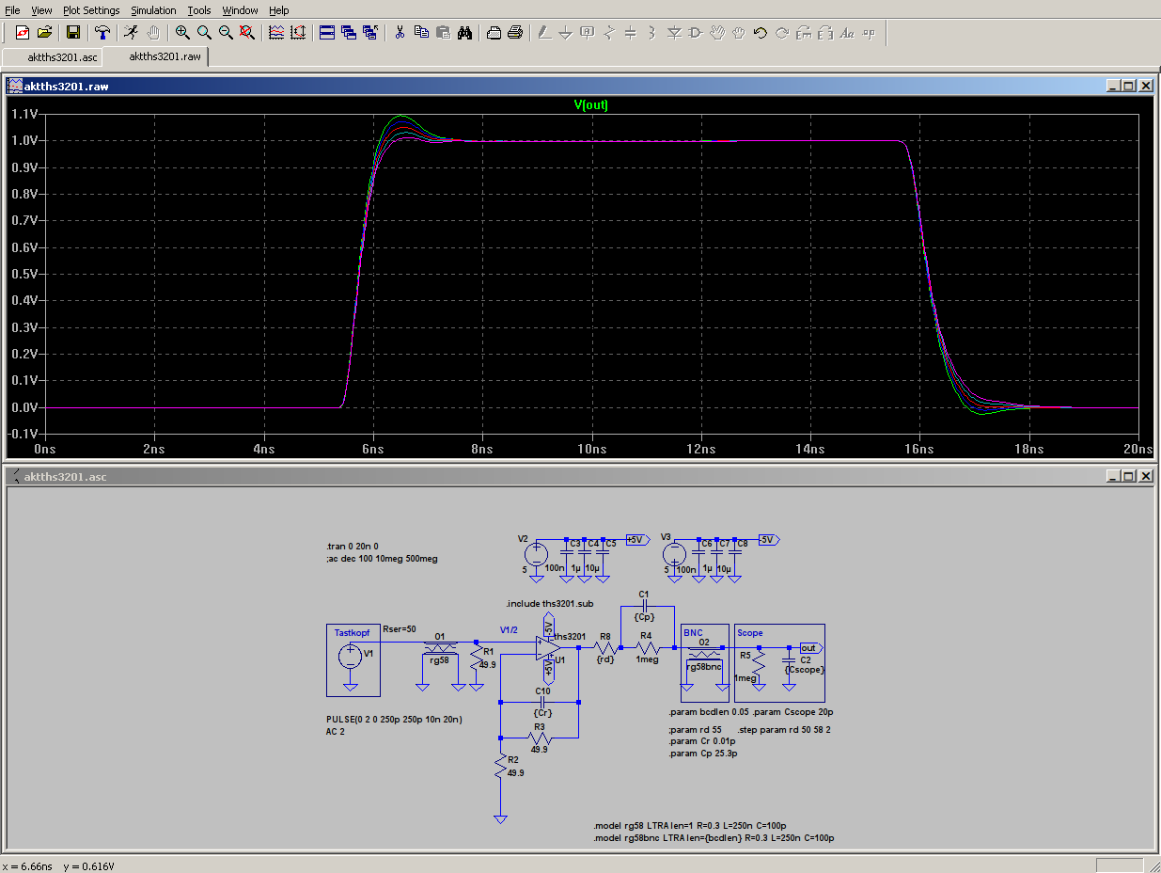The image size is (1161, 873).
Task: Click the '.include ths3201.sub' directive
Action: point(549,603)
